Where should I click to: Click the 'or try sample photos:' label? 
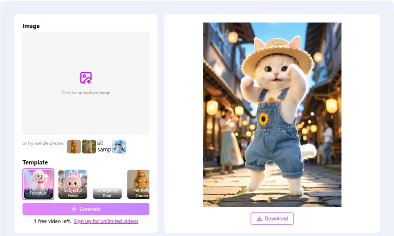[43, 143]
